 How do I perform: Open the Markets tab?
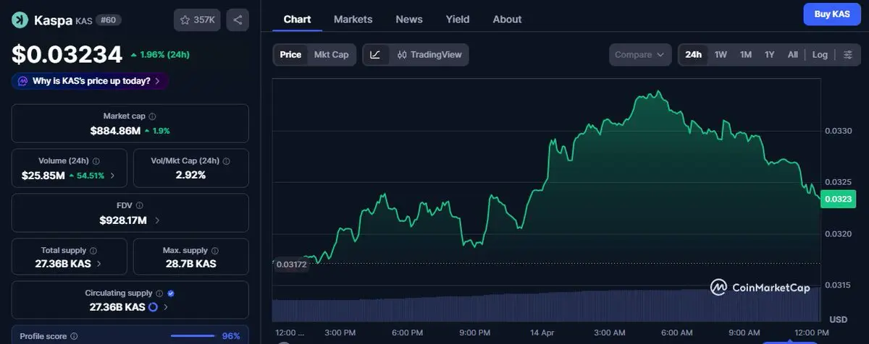[x=353, y=20]
